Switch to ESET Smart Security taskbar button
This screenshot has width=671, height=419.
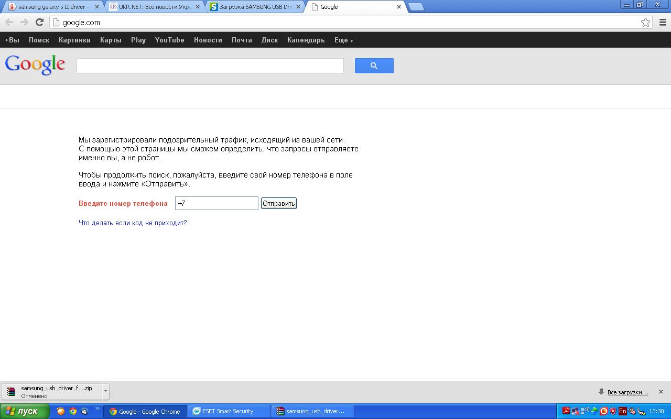click(x=229, y=411)
